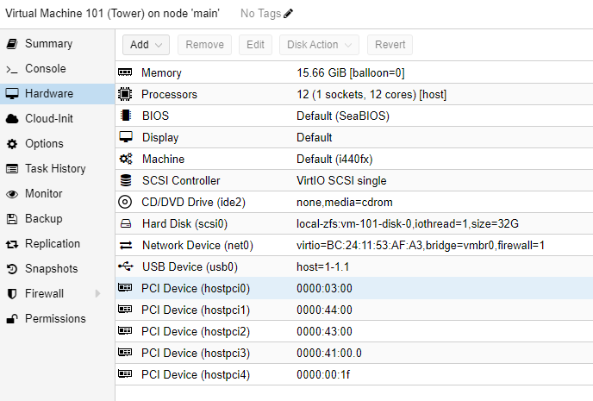This screenshot has width=593, height=401.
Task: Select the PCI address 0000:41:00.0
Action: pyautogui.click(x=329, y=354)
